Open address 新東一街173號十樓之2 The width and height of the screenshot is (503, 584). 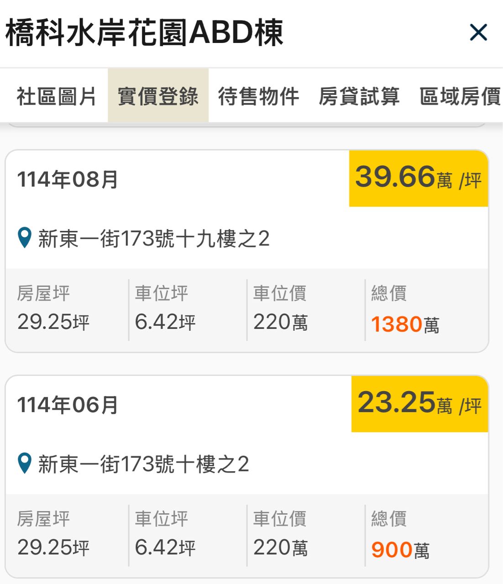click(143, 464)
